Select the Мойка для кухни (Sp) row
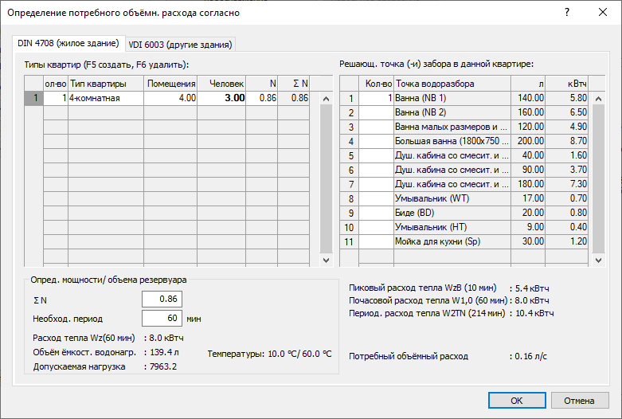 464,241
